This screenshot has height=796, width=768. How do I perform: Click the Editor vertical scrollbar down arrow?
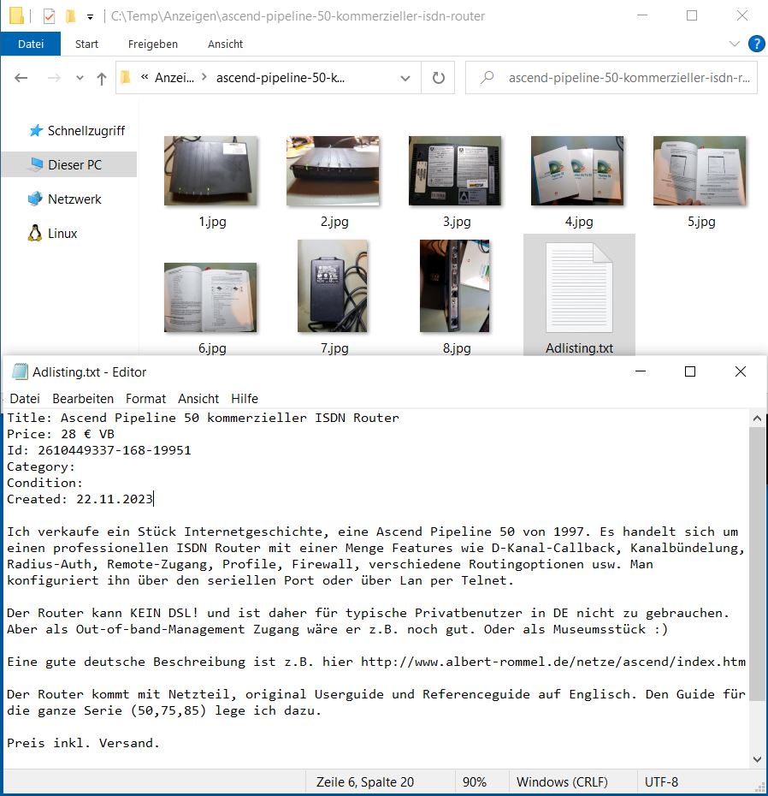pyautogui.click(x=757, y=759)
